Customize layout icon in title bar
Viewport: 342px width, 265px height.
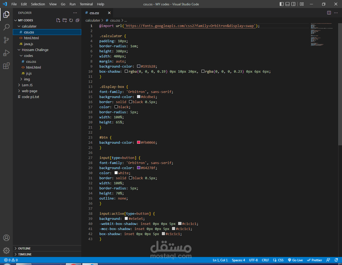coord(302,4)
